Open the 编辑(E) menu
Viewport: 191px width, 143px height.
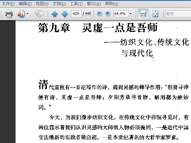tap(25, 4)
